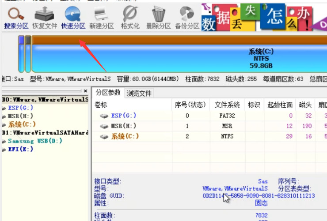The height and width of the screenshot is (221, 327).
Task: Click the start cylinder value 29
Action: [x=289, y=136]
